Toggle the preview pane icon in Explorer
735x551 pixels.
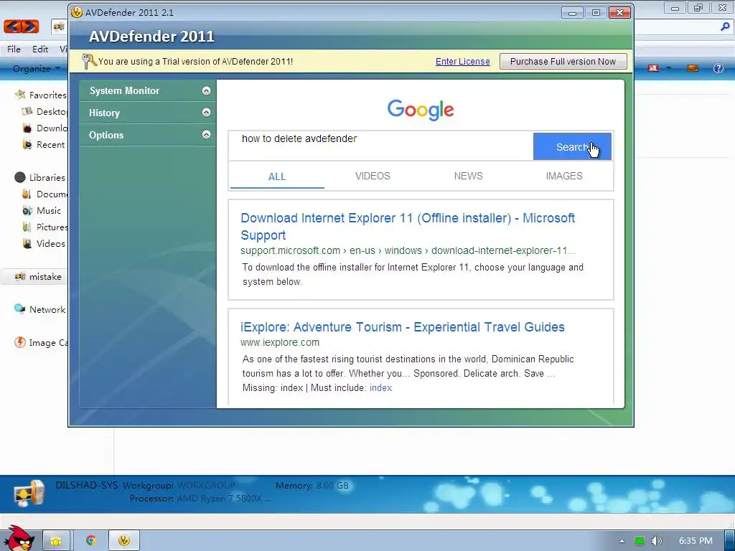click(x=693, y=68)
